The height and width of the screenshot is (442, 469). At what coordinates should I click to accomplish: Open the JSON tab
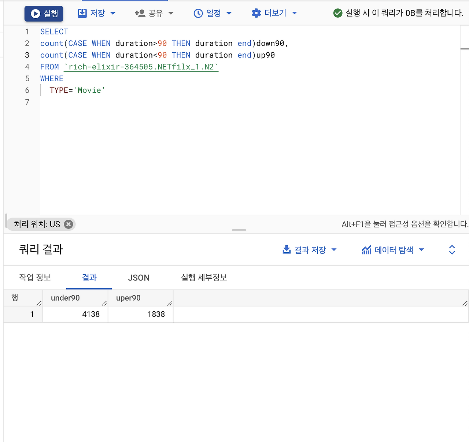coord(139,278)
